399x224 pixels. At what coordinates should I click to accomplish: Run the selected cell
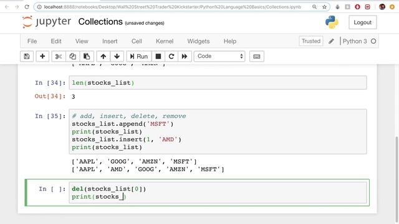point(139,56)
